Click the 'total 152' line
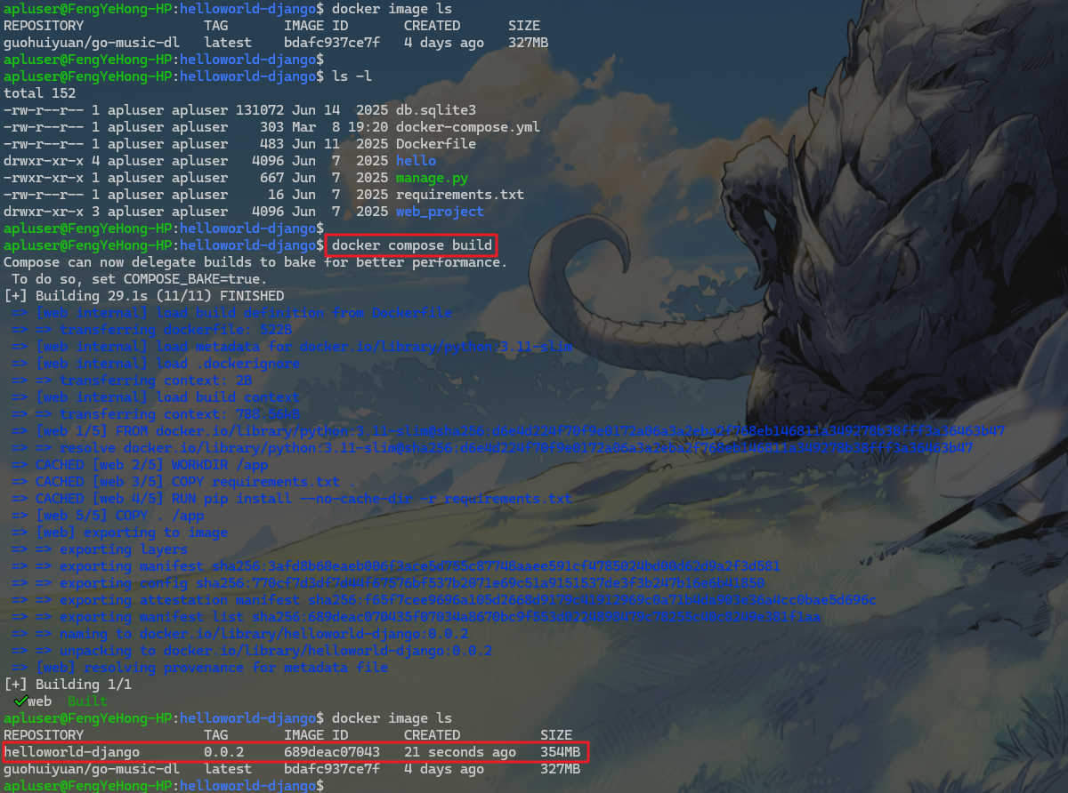The image size is (1068, 793). (x=40, y=93)
